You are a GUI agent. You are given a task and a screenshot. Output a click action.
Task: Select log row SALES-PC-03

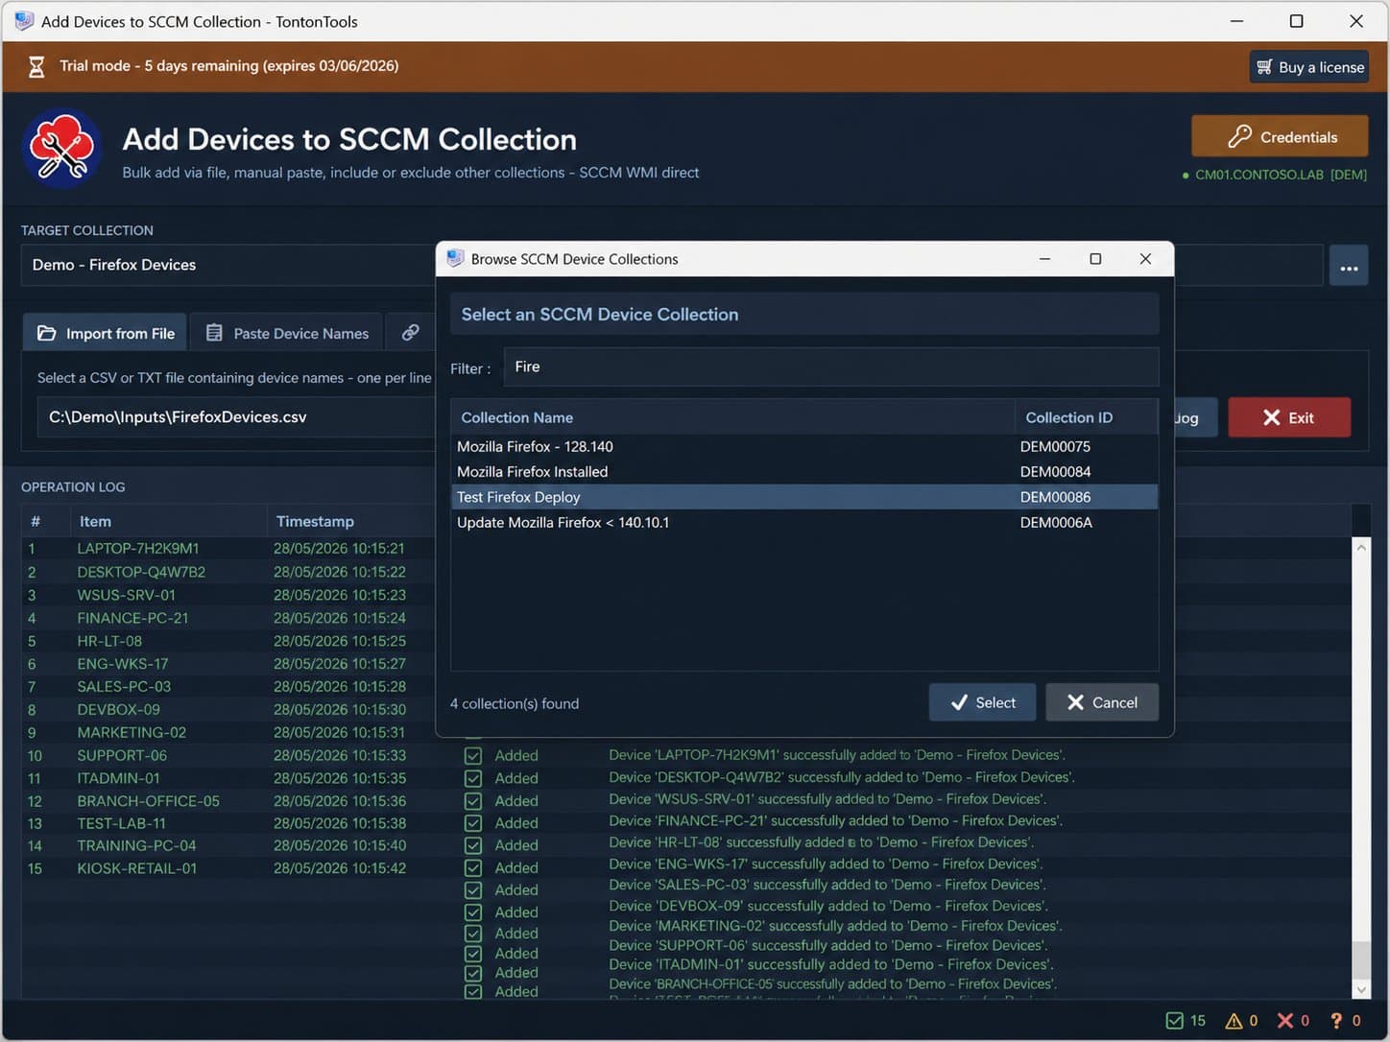(228, 687)
